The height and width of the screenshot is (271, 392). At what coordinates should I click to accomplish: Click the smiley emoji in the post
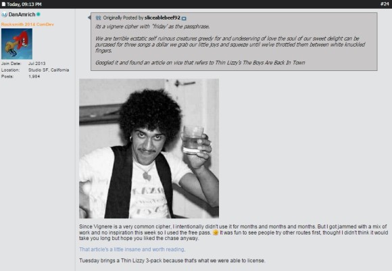tap(215, 232)
